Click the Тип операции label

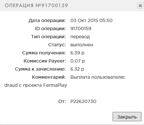(48, 37)
